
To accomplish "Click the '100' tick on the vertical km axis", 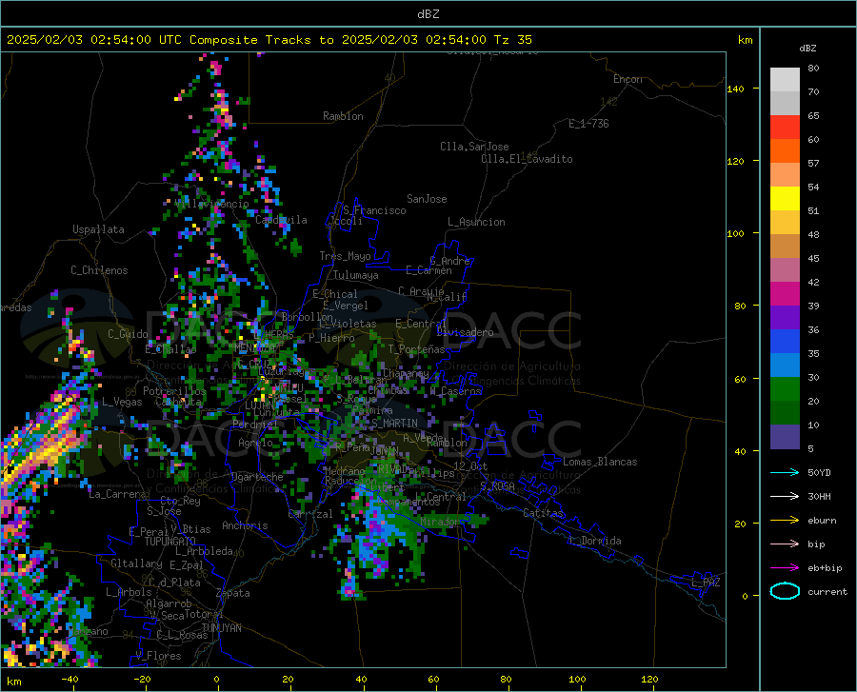I will (735, 234).
